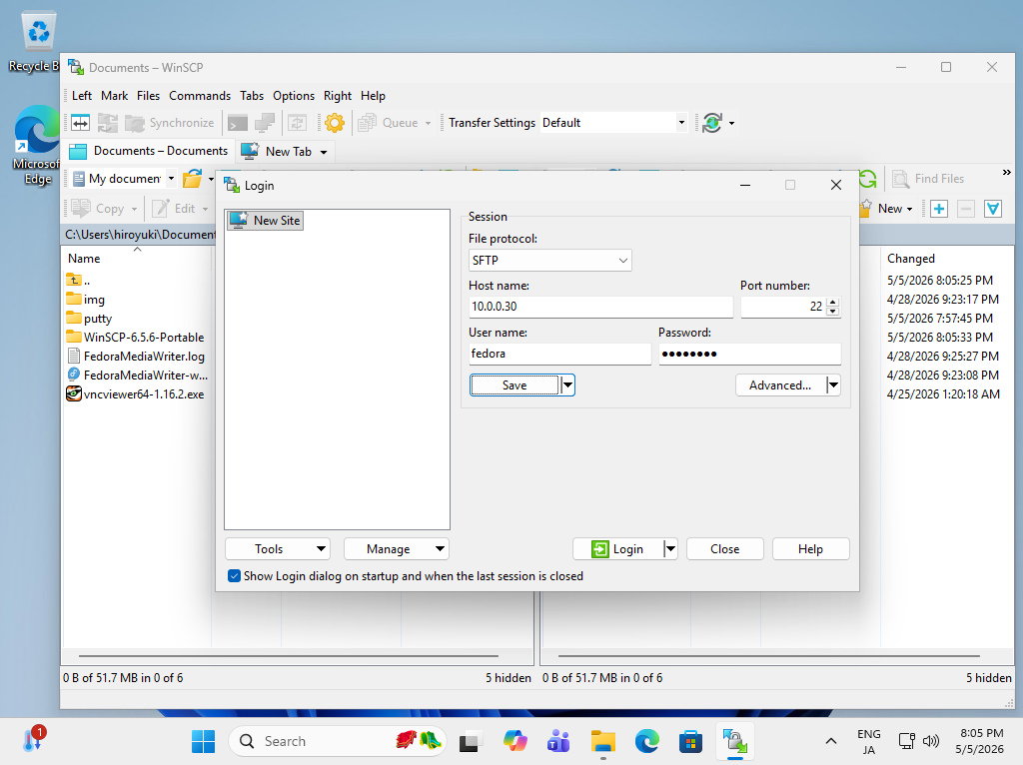The width and height of the screenshot is (1023, 765).
Task: Open the Windows Start button
Action: (204, 741)
